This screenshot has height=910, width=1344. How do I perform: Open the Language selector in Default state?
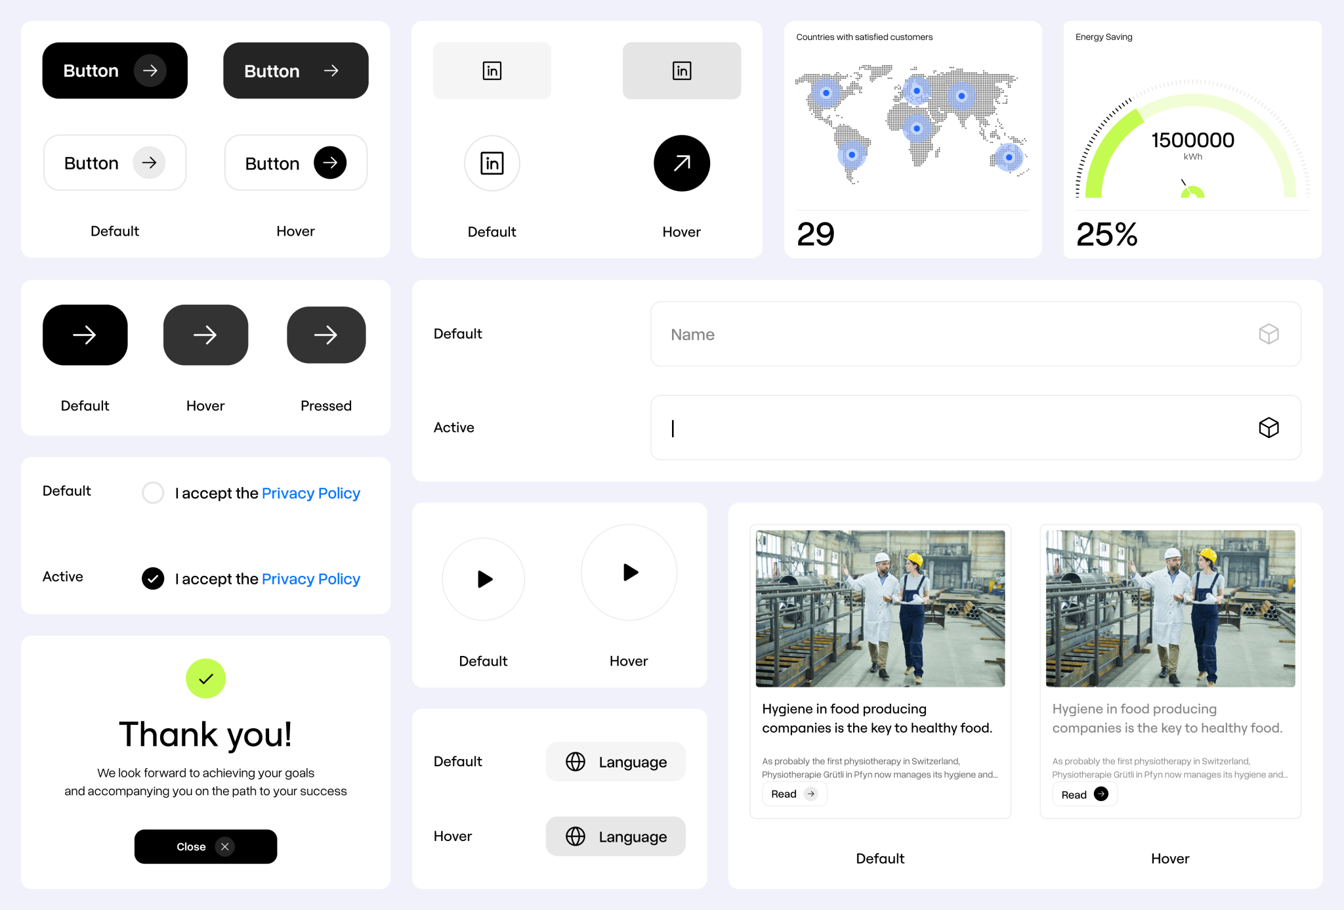(x=615, y=762)
